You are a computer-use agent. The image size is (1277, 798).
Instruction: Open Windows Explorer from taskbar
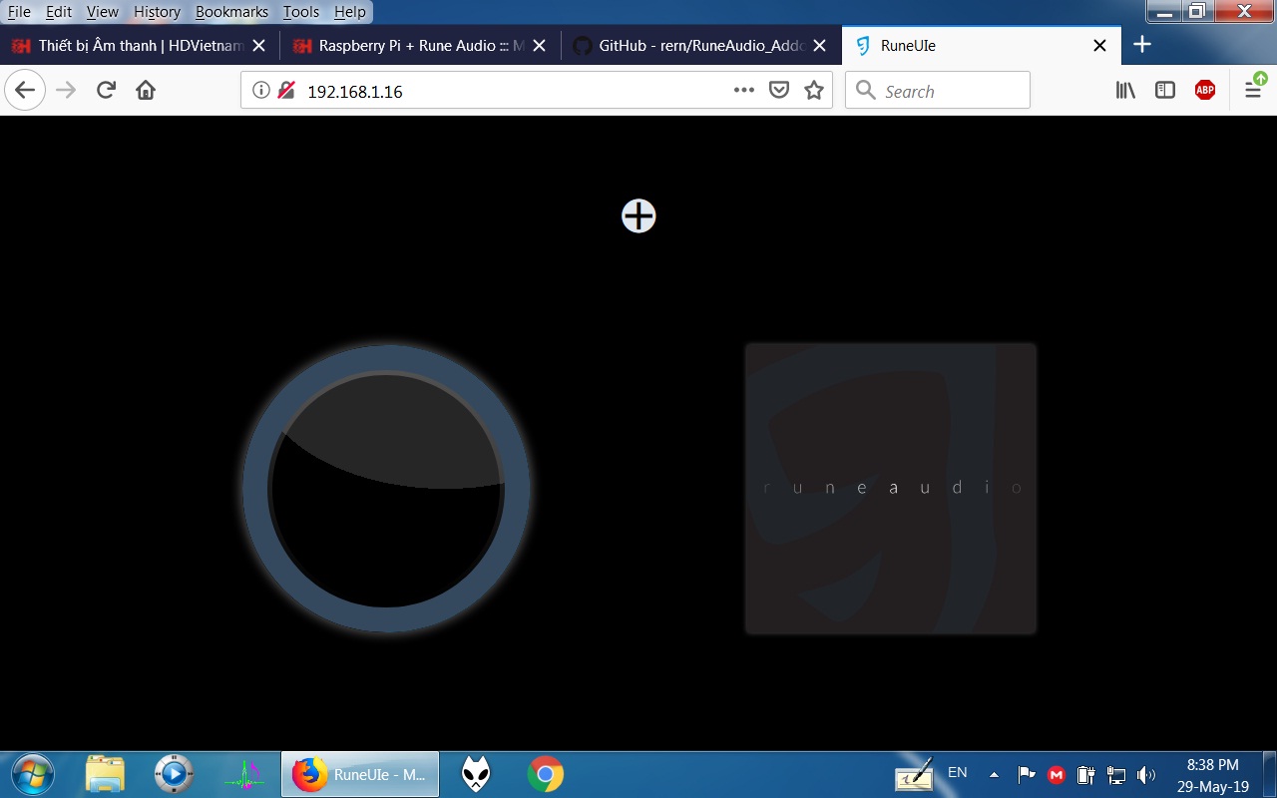tap(105, 774)
